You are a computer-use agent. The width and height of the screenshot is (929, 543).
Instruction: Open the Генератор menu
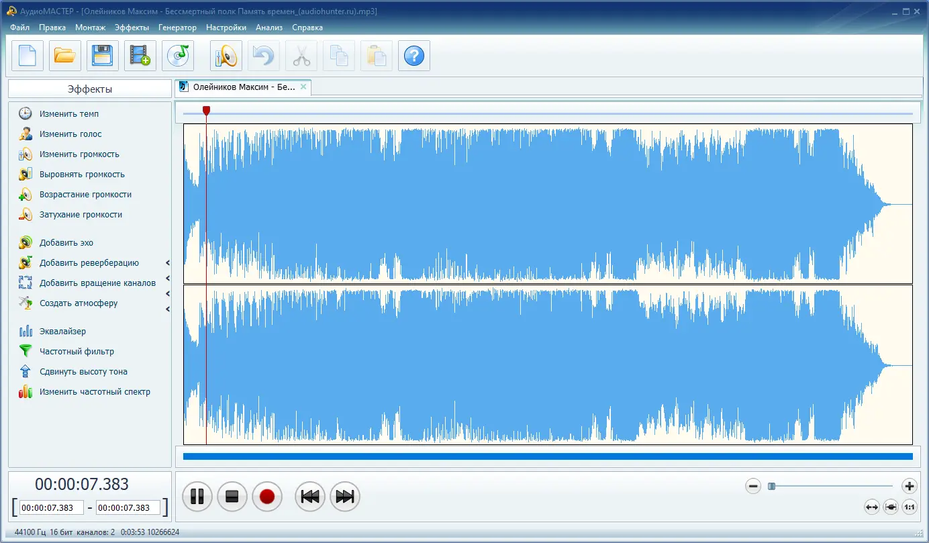pos(178,28)
